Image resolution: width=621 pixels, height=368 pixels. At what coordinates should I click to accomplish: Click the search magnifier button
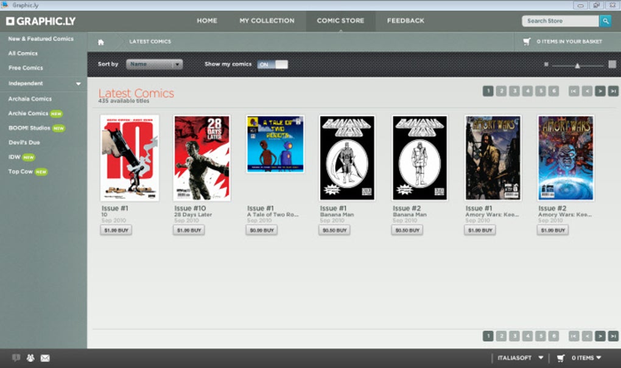tap(605, 21)
